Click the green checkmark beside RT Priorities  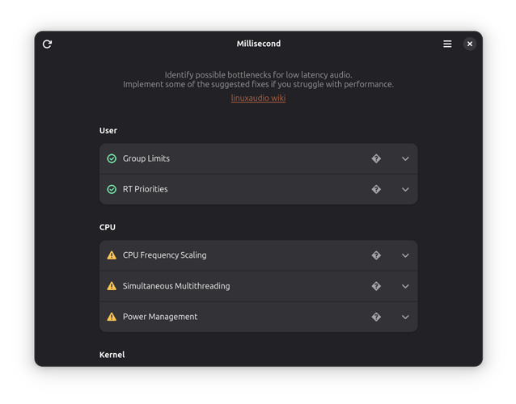(x=112, y=190)
